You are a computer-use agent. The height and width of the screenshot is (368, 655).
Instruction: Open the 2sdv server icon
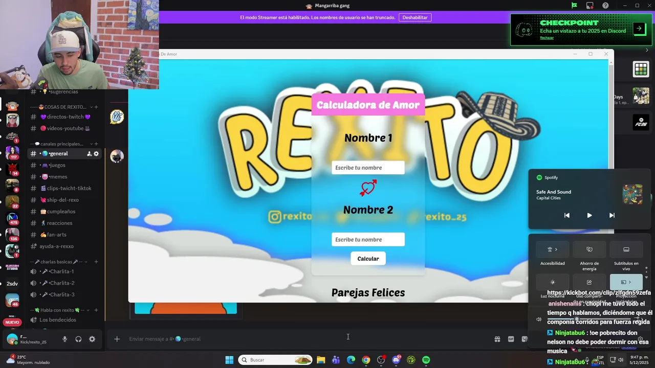(x=12, y=283)
